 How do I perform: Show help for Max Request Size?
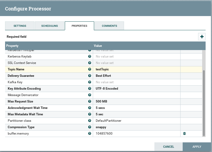click(90, 101)
